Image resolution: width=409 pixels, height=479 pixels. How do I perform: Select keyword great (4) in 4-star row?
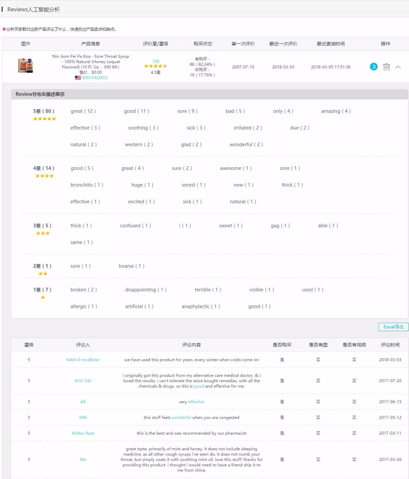pyautogui.click(x=133, y=168)
